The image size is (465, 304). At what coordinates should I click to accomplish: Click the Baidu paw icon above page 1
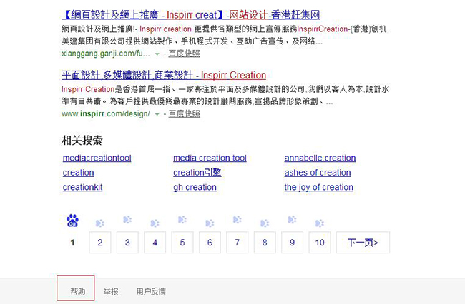pos(72,221)
